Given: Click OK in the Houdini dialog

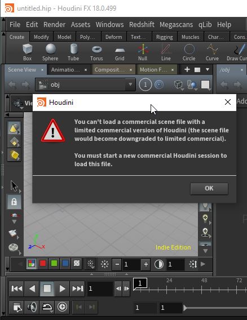Looking at the screenshot, I should pyautogui.click(x=209, y=188).
